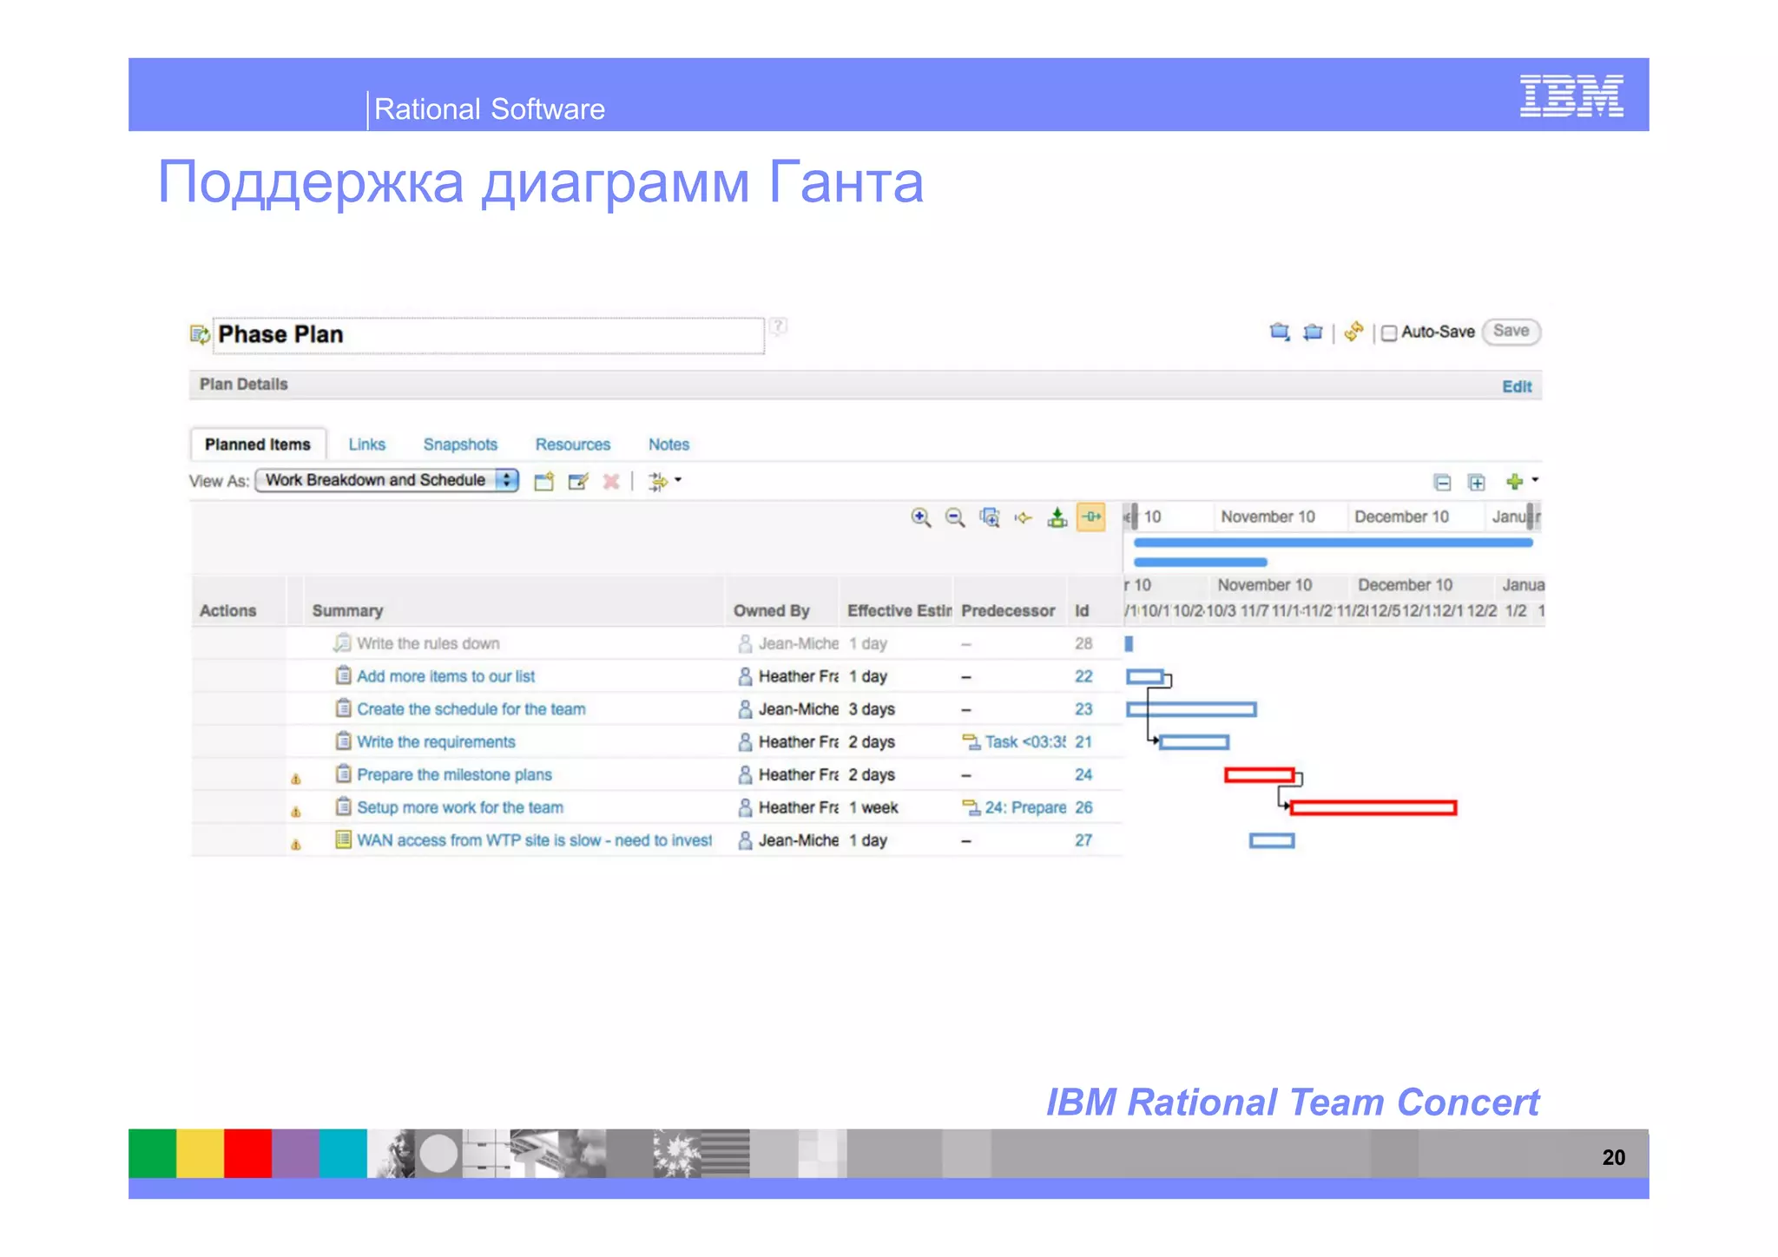Click warning icon on Setup more work row

[296, 812]
